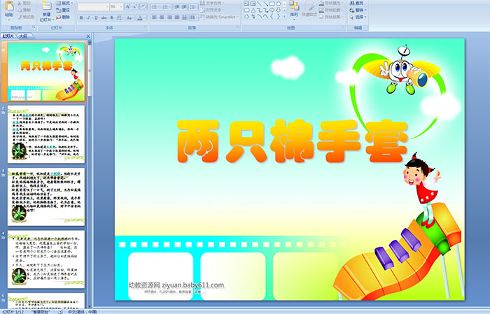
Task: Decrease font size with small A button
Action: point(135,6)
